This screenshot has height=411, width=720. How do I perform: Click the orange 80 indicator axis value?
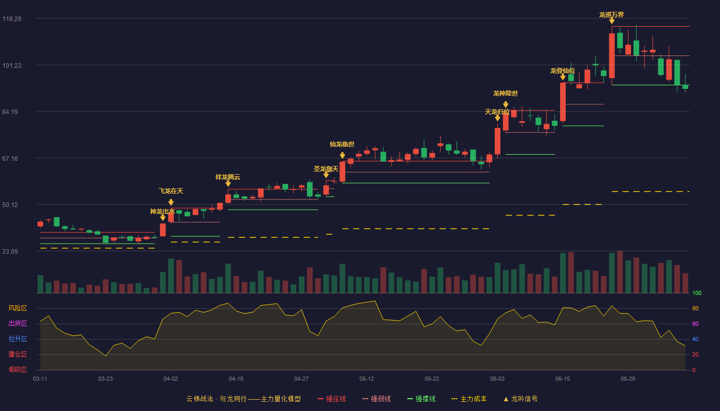coord(695,308)
